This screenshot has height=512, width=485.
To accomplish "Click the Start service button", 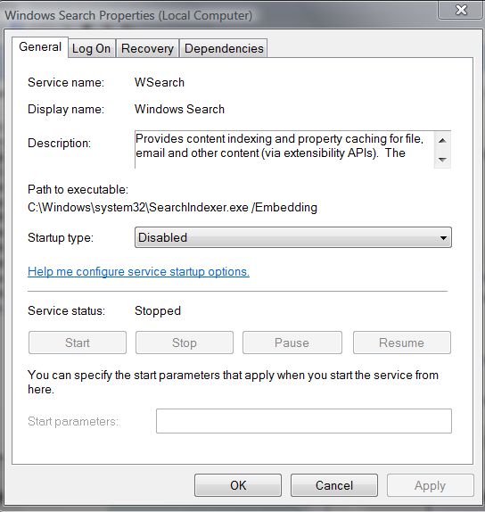I will click(78, 343).
